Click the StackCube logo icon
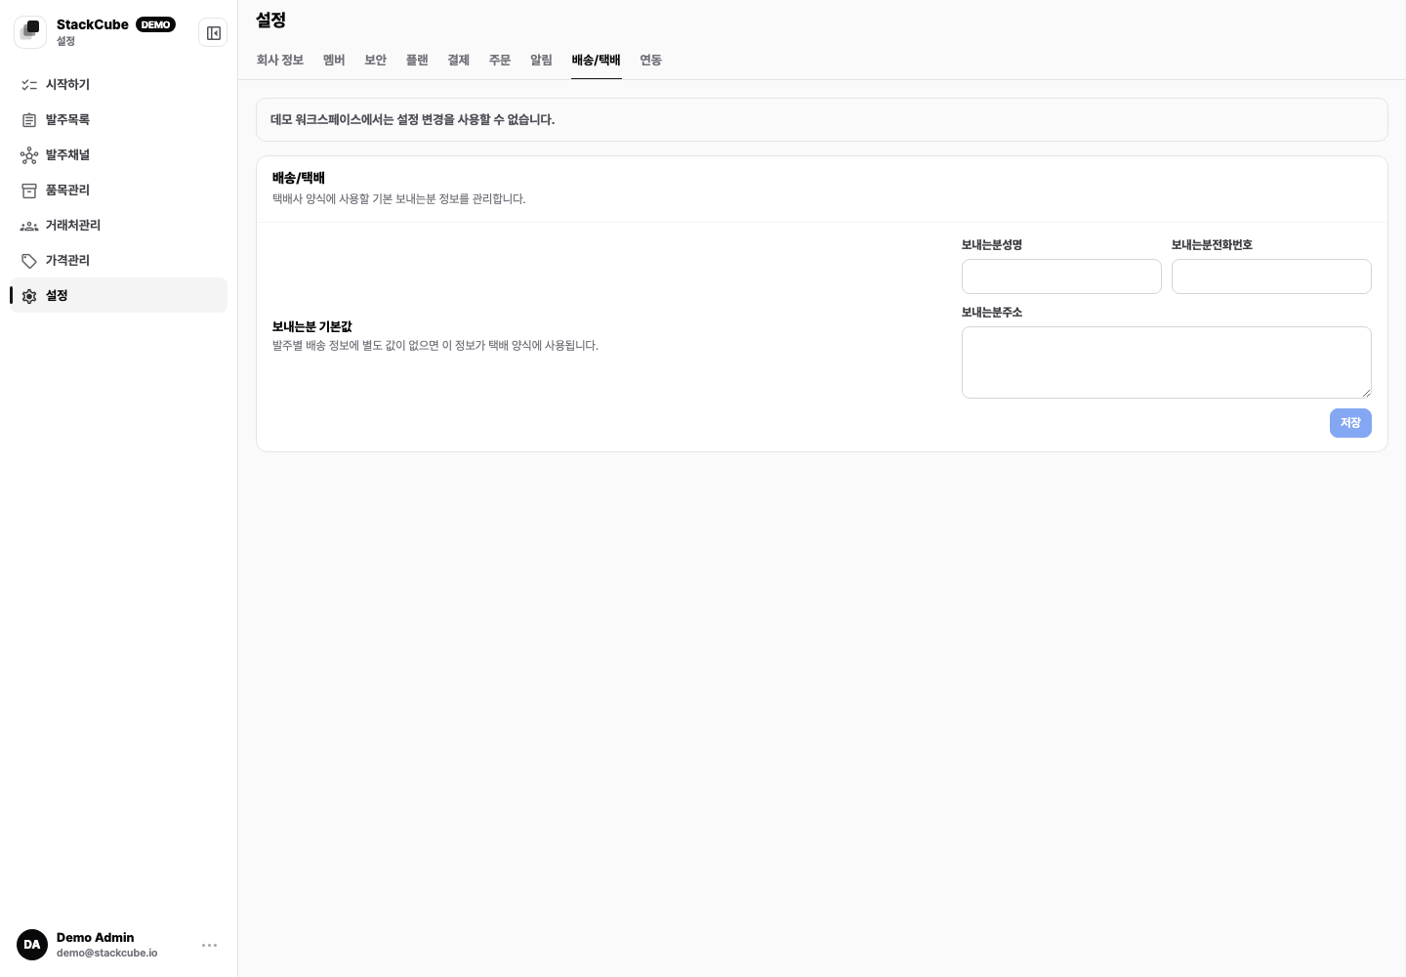The image size is (1406, 977). [30, 32]
